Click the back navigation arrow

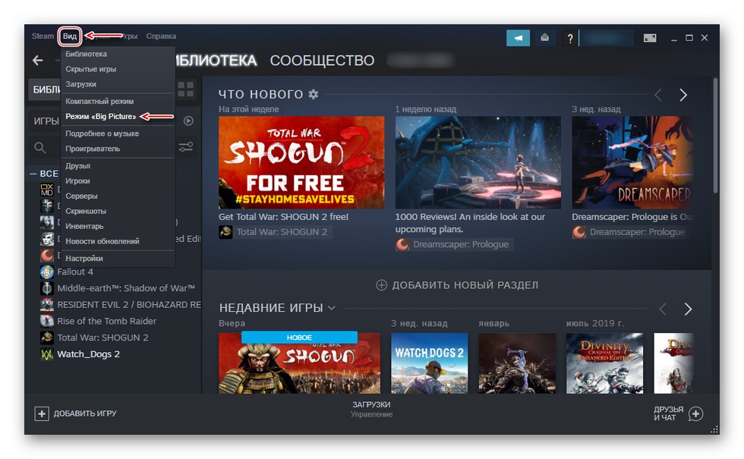click(38, 60)
